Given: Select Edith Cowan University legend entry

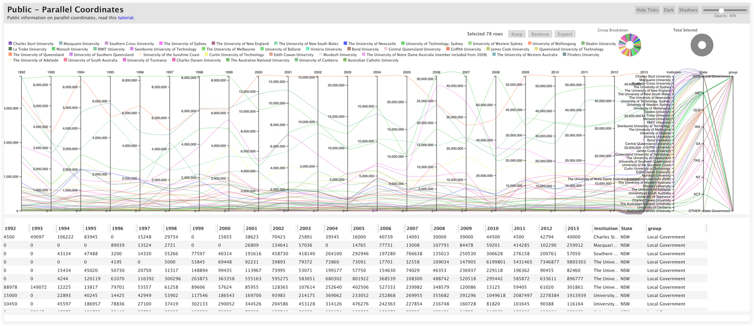Looking at the screenshot, I should click(291, 54).
